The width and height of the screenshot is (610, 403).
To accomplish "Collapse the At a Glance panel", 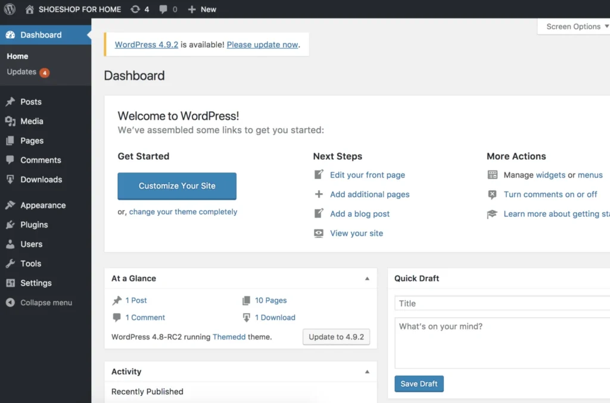I will tap(367, 278).
